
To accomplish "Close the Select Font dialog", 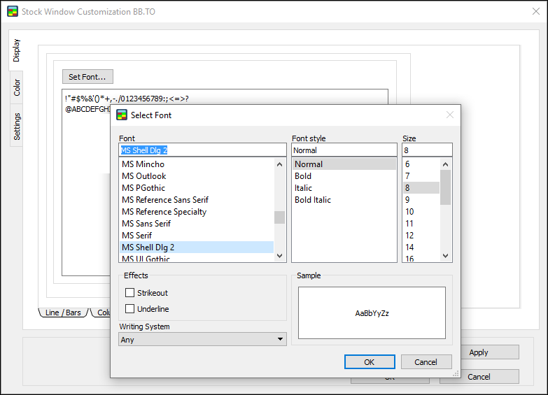I will [x=449, y=115].
